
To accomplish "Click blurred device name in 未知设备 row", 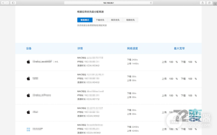I will pyautogui.click(x=38, y=129).
